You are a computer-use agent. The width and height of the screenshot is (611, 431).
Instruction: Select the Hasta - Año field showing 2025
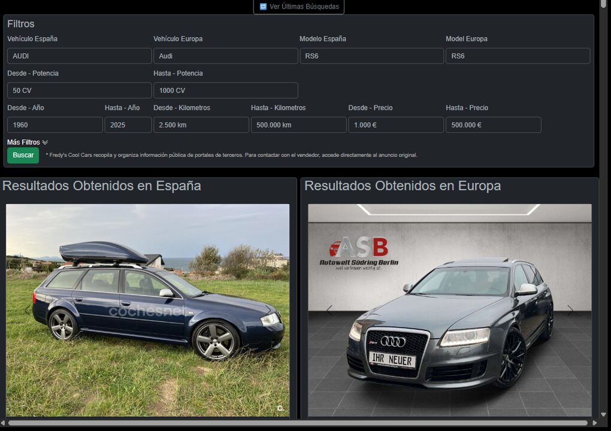[x=128, y=125]
